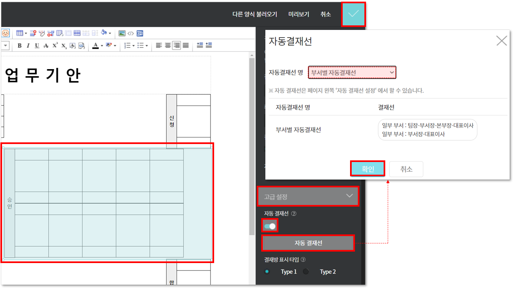Apply superscript formatting
Image resolution: width=513 pixels, height=288 pixels.
coord(55,45)
